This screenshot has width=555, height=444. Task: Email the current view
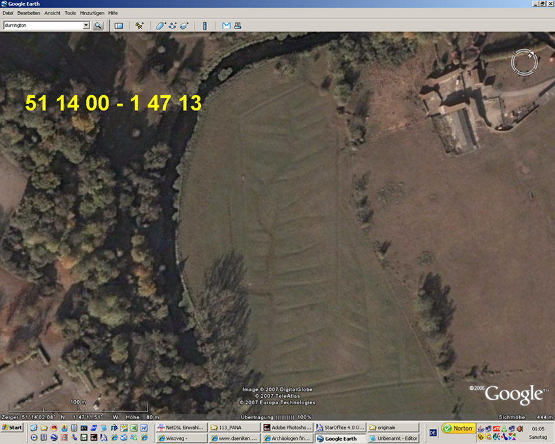tap(226, 25)
